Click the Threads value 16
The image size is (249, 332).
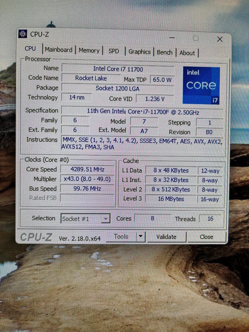tap(210, 219)
